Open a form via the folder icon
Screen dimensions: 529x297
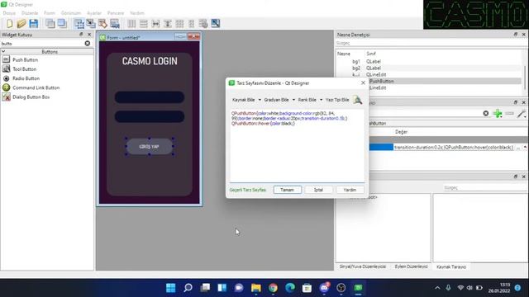[x=21, y=23]
